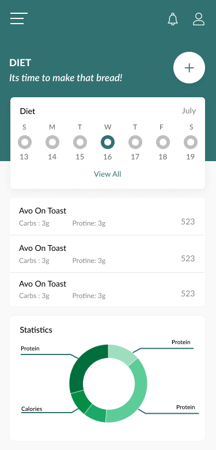Image resolution: width=216 pixels, height=450 pixels.
Task: Click the View All link
Action: pos(108,174)
